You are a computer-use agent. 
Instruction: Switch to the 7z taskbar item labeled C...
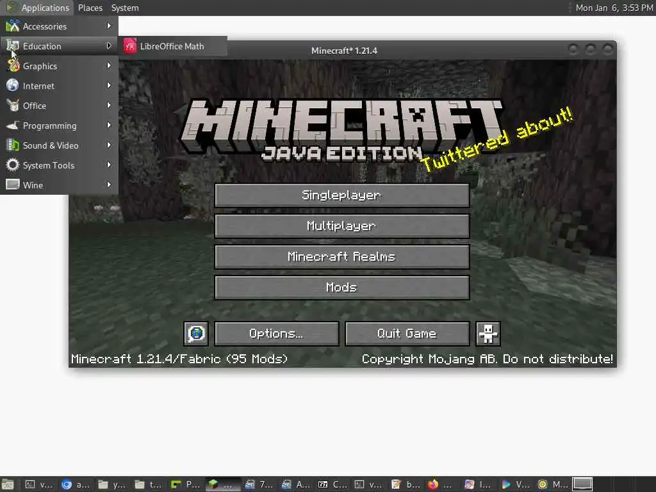(332, 484)
